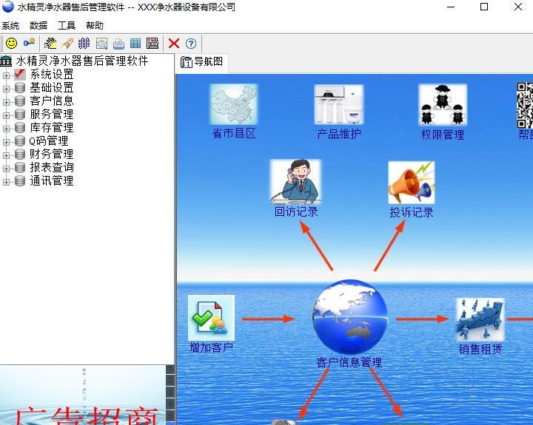
Task: Click the 增加客户 label link
Action: tap(211, 347)
